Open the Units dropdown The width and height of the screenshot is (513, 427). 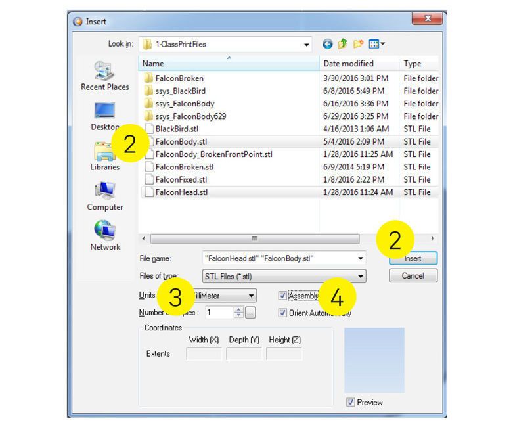pyautogui.click(x=252, y=296)
